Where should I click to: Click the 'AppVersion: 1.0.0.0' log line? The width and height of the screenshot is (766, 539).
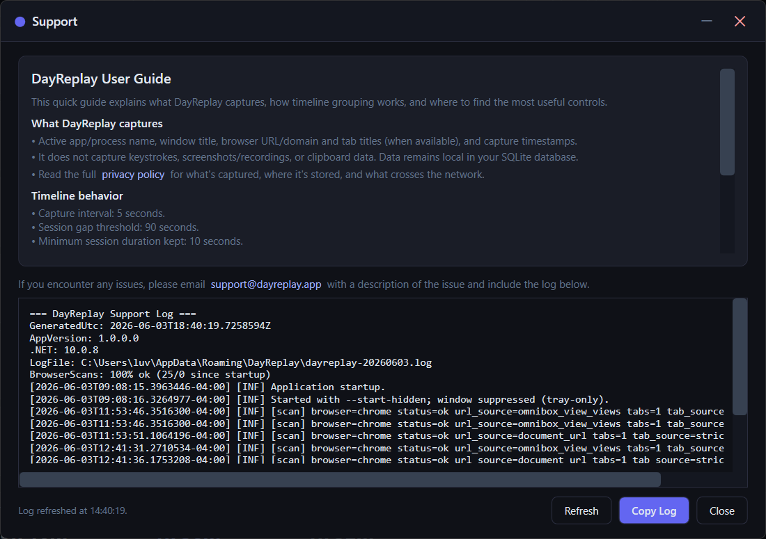click(x=84, y=338)
